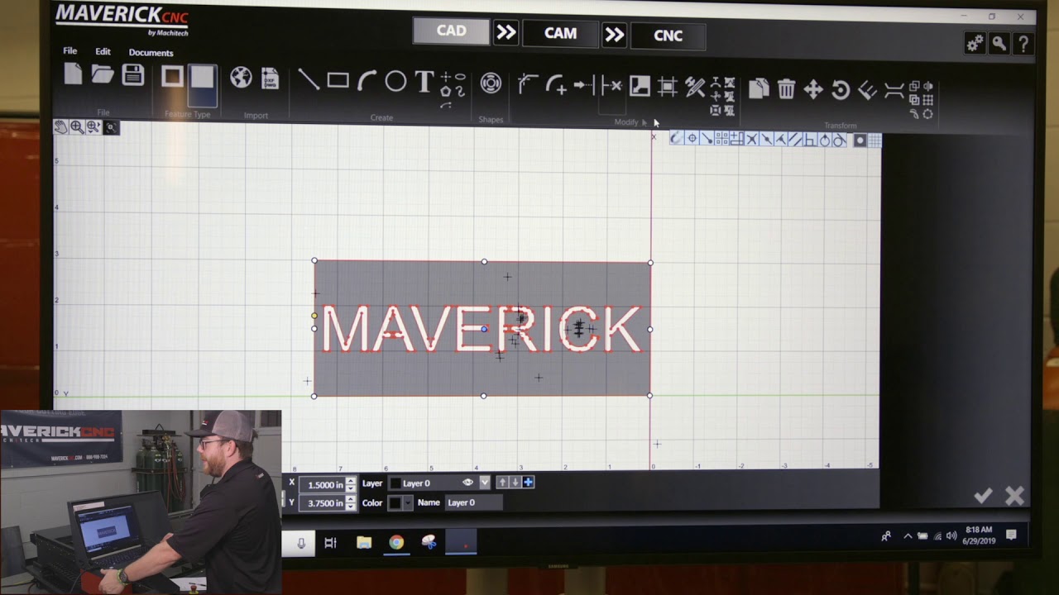The image size is (1059, 595).
Task: Toggle the center point snap
Action: [692, 140]
